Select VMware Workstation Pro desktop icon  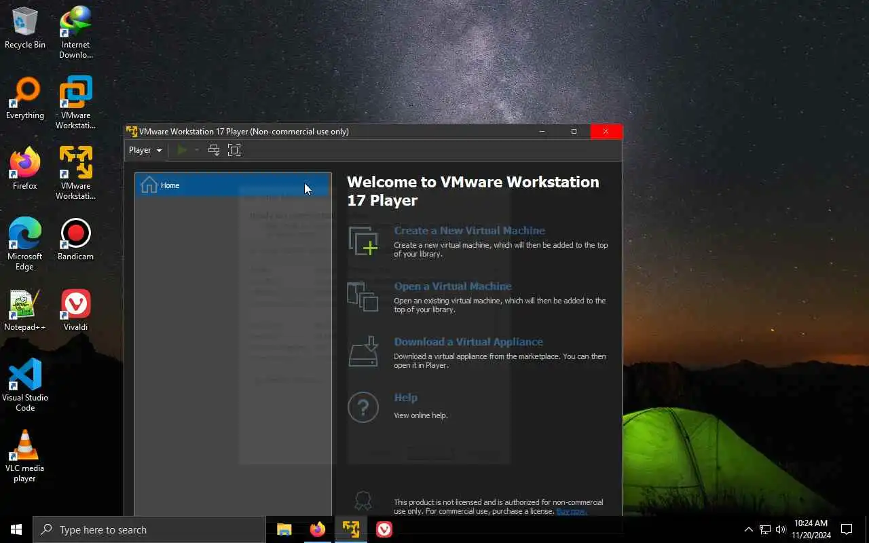click(75, 103)
